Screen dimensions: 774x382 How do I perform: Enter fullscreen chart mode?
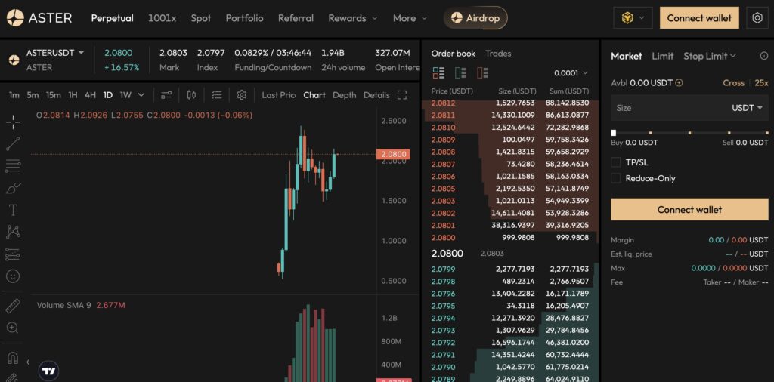click(402, 95)
